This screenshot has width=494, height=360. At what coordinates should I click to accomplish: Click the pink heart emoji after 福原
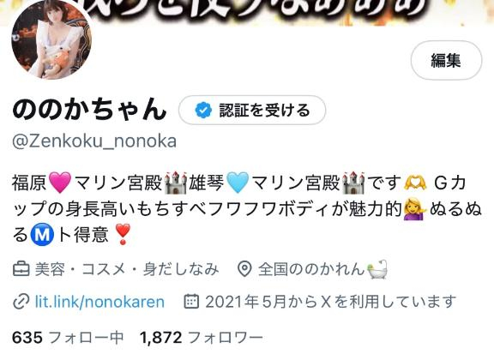tap(60, 183)
